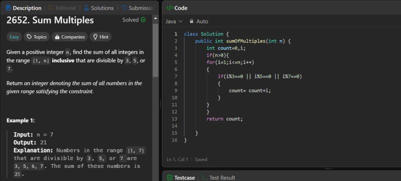Click the Output: 21 line
The width and height of the screenshot is (401, 181).
coord(30,142)
